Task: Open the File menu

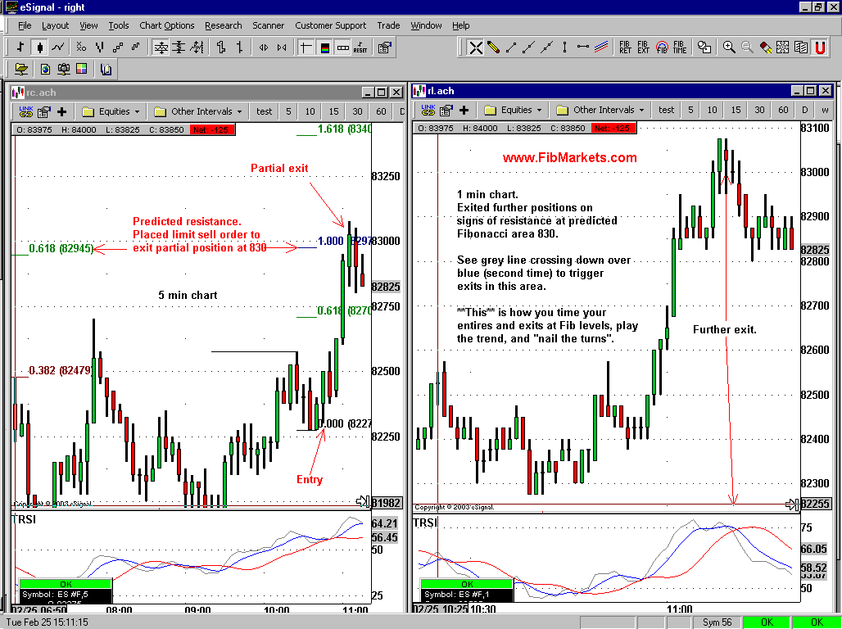Action: pyautogui.click(x=25, y=25)
